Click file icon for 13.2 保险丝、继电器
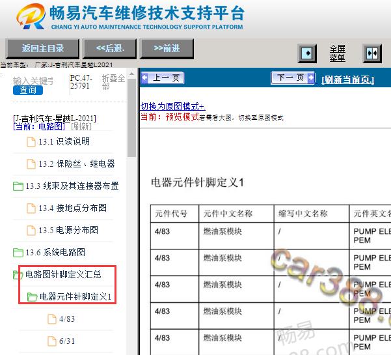Viewport: 391px width, 355px height. tap(31, 164)
